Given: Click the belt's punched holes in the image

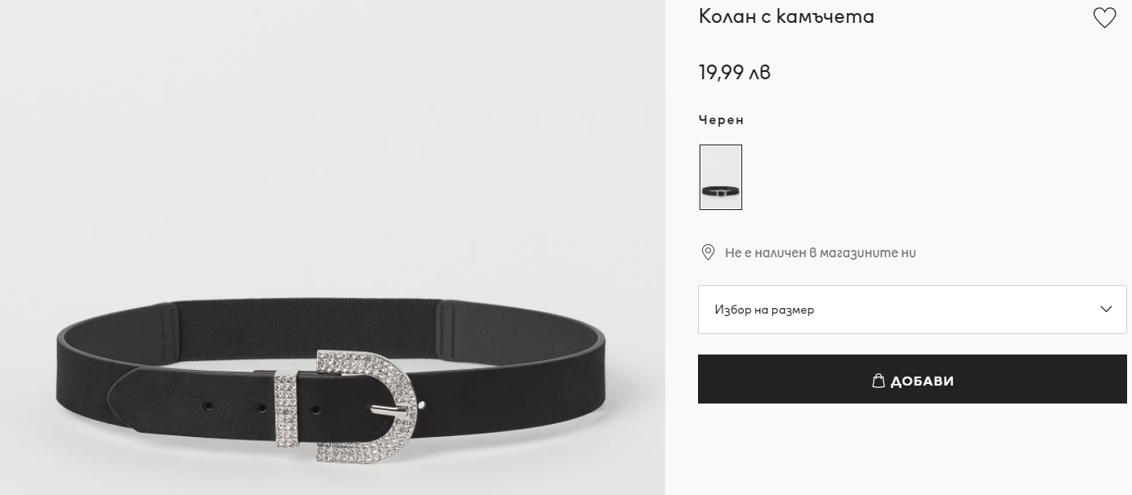Looking at the screenshot, I should click(x=235, y=406).
